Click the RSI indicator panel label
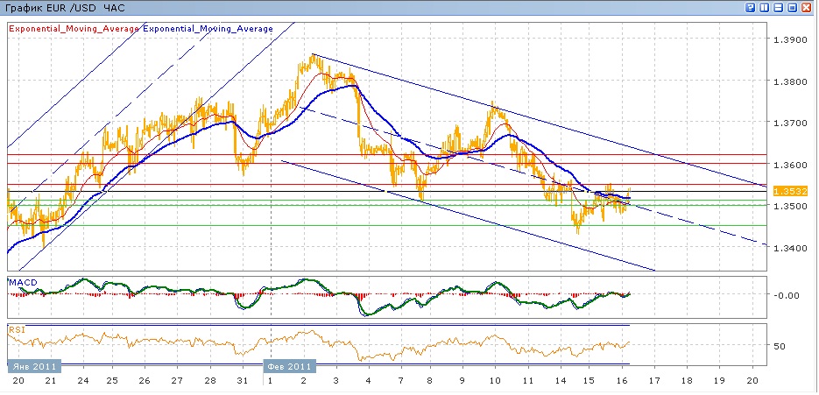This screenshot has height=395, width=819. click(x=17, y=330)
